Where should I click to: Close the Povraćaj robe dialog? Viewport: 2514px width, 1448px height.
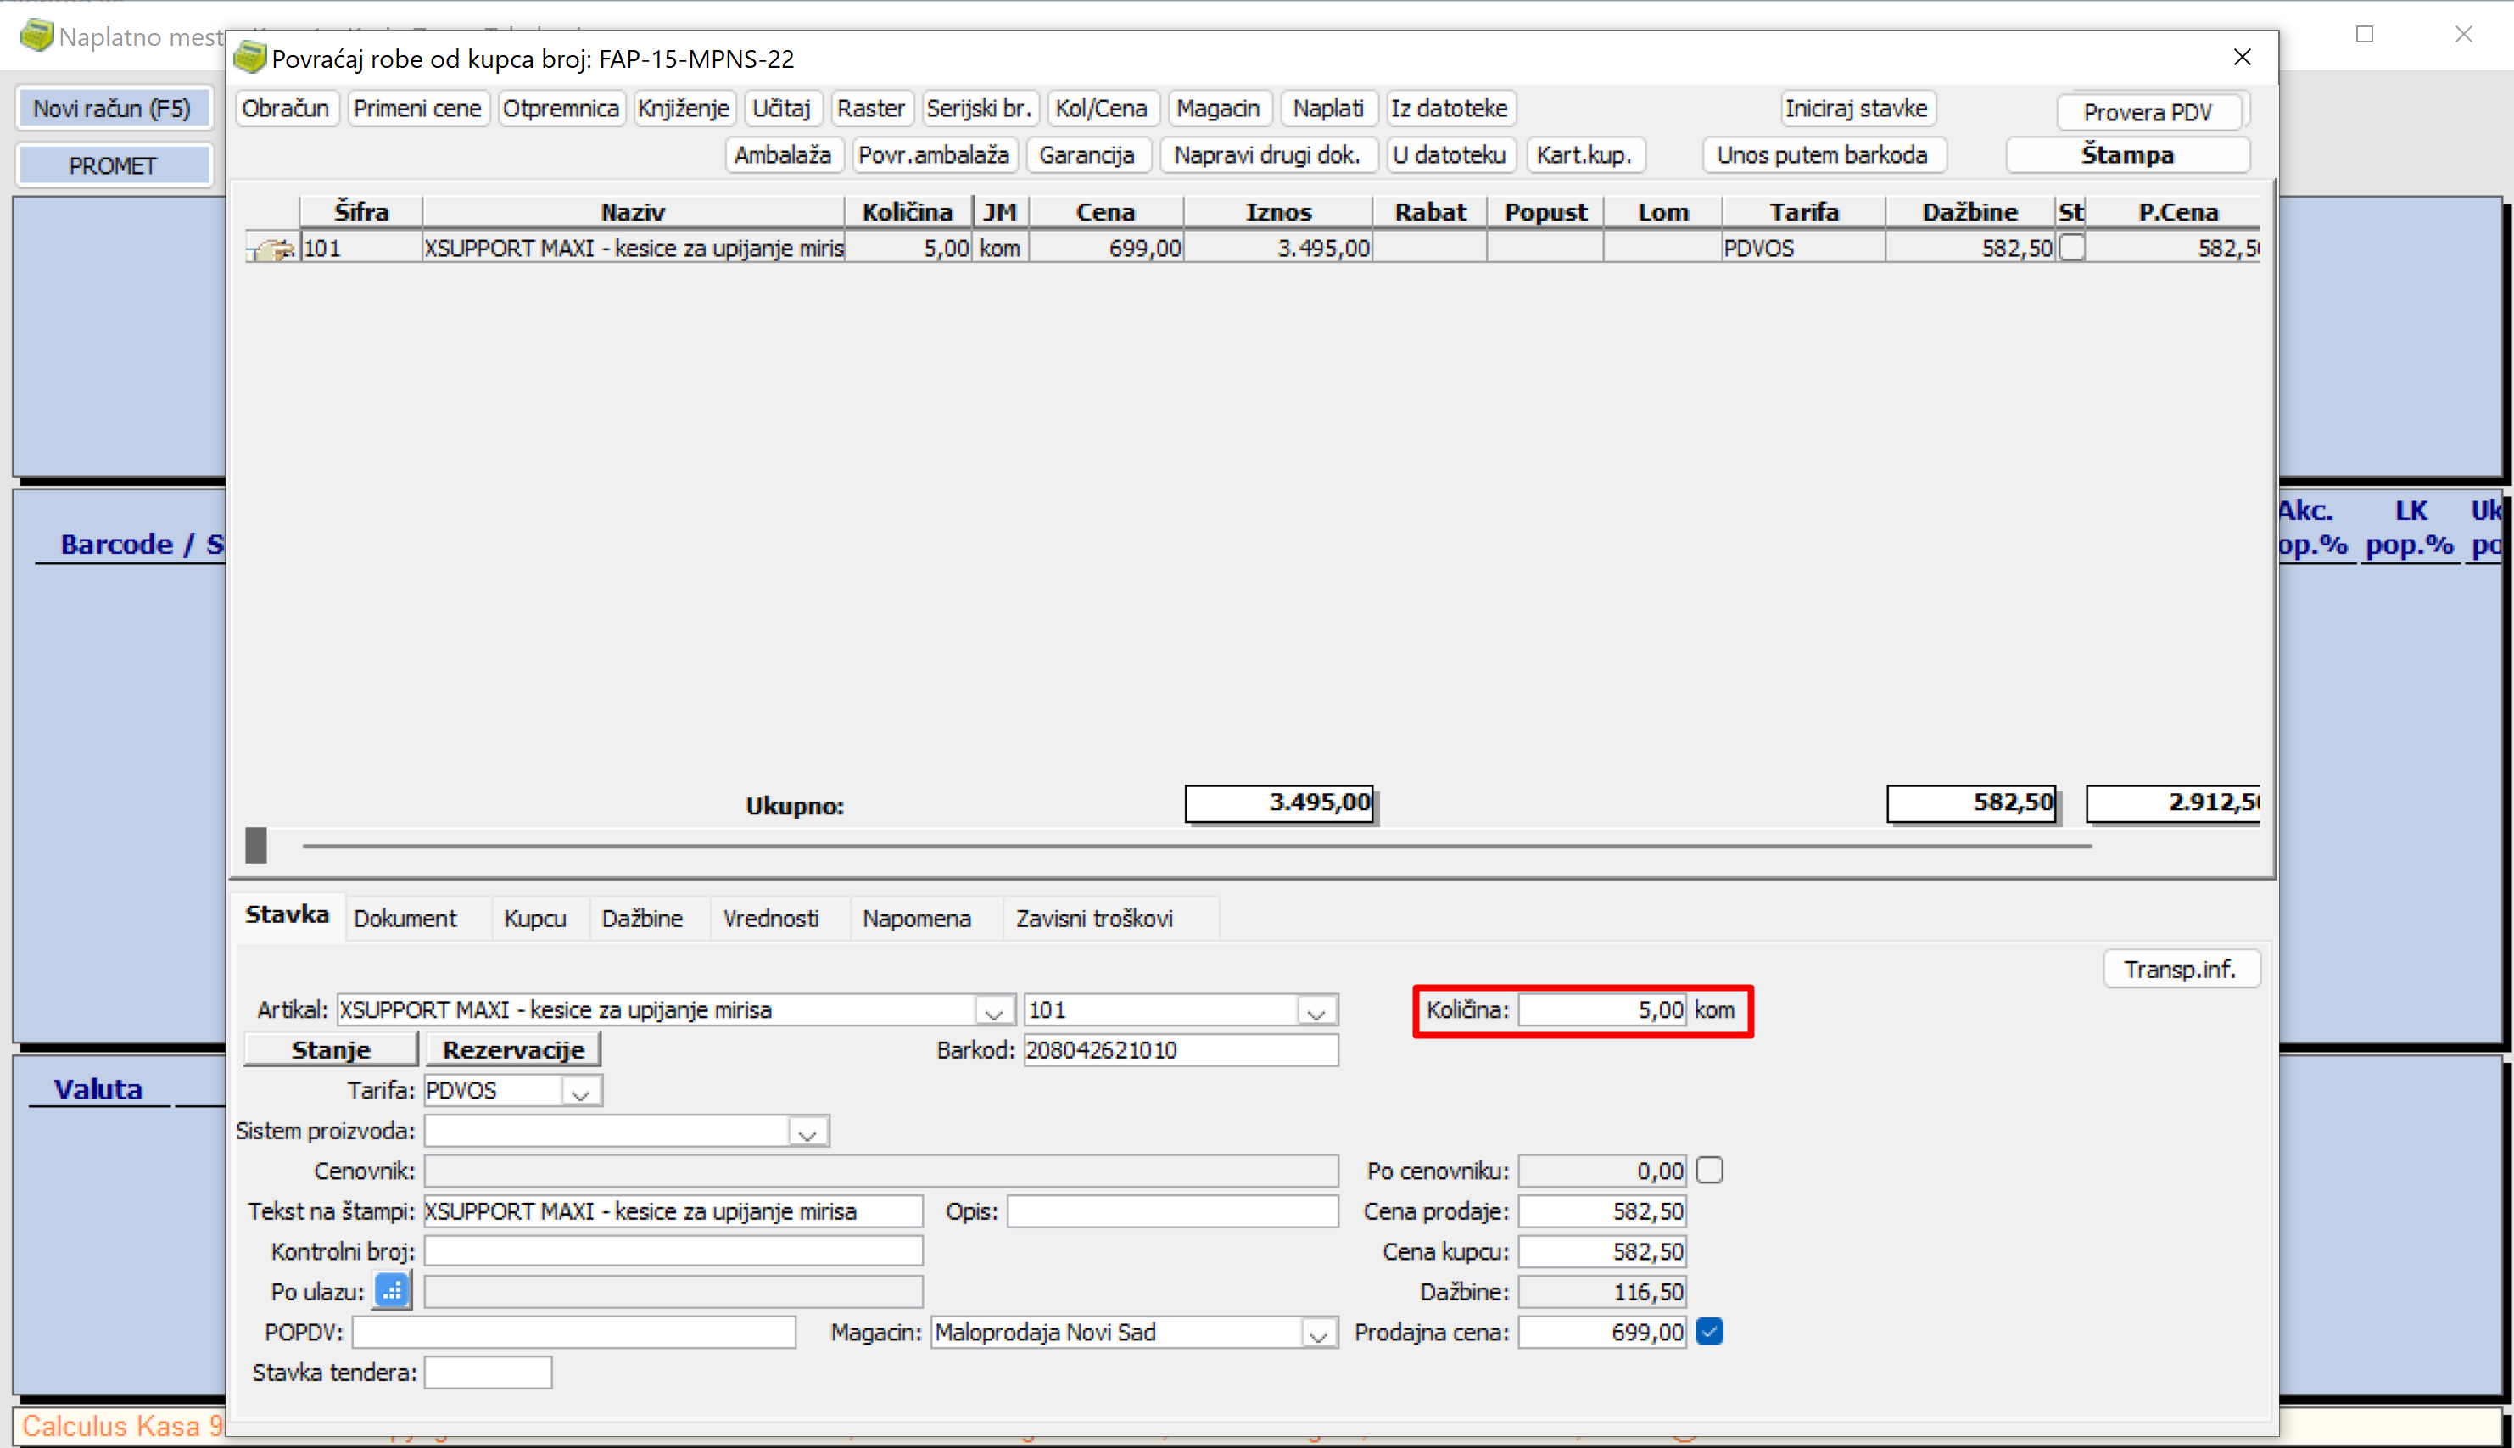pyautogui.click(x=2242, y=58)
